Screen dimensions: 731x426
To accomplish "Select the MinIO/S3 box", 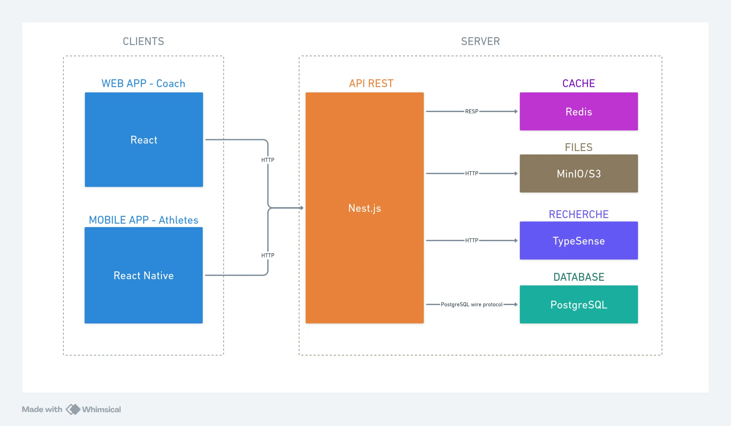I will [x=579, y=173].
